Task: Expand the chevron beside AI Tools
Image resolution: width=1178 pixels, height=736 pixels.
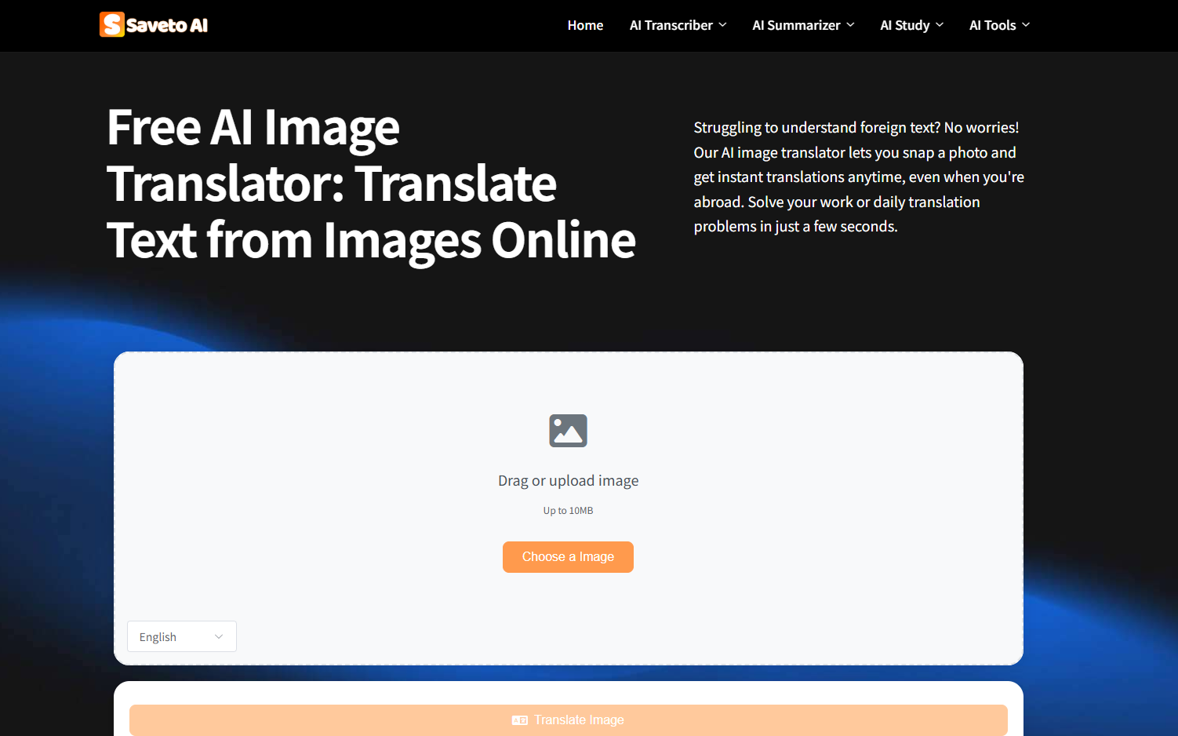Action: tap(1026, 24)
